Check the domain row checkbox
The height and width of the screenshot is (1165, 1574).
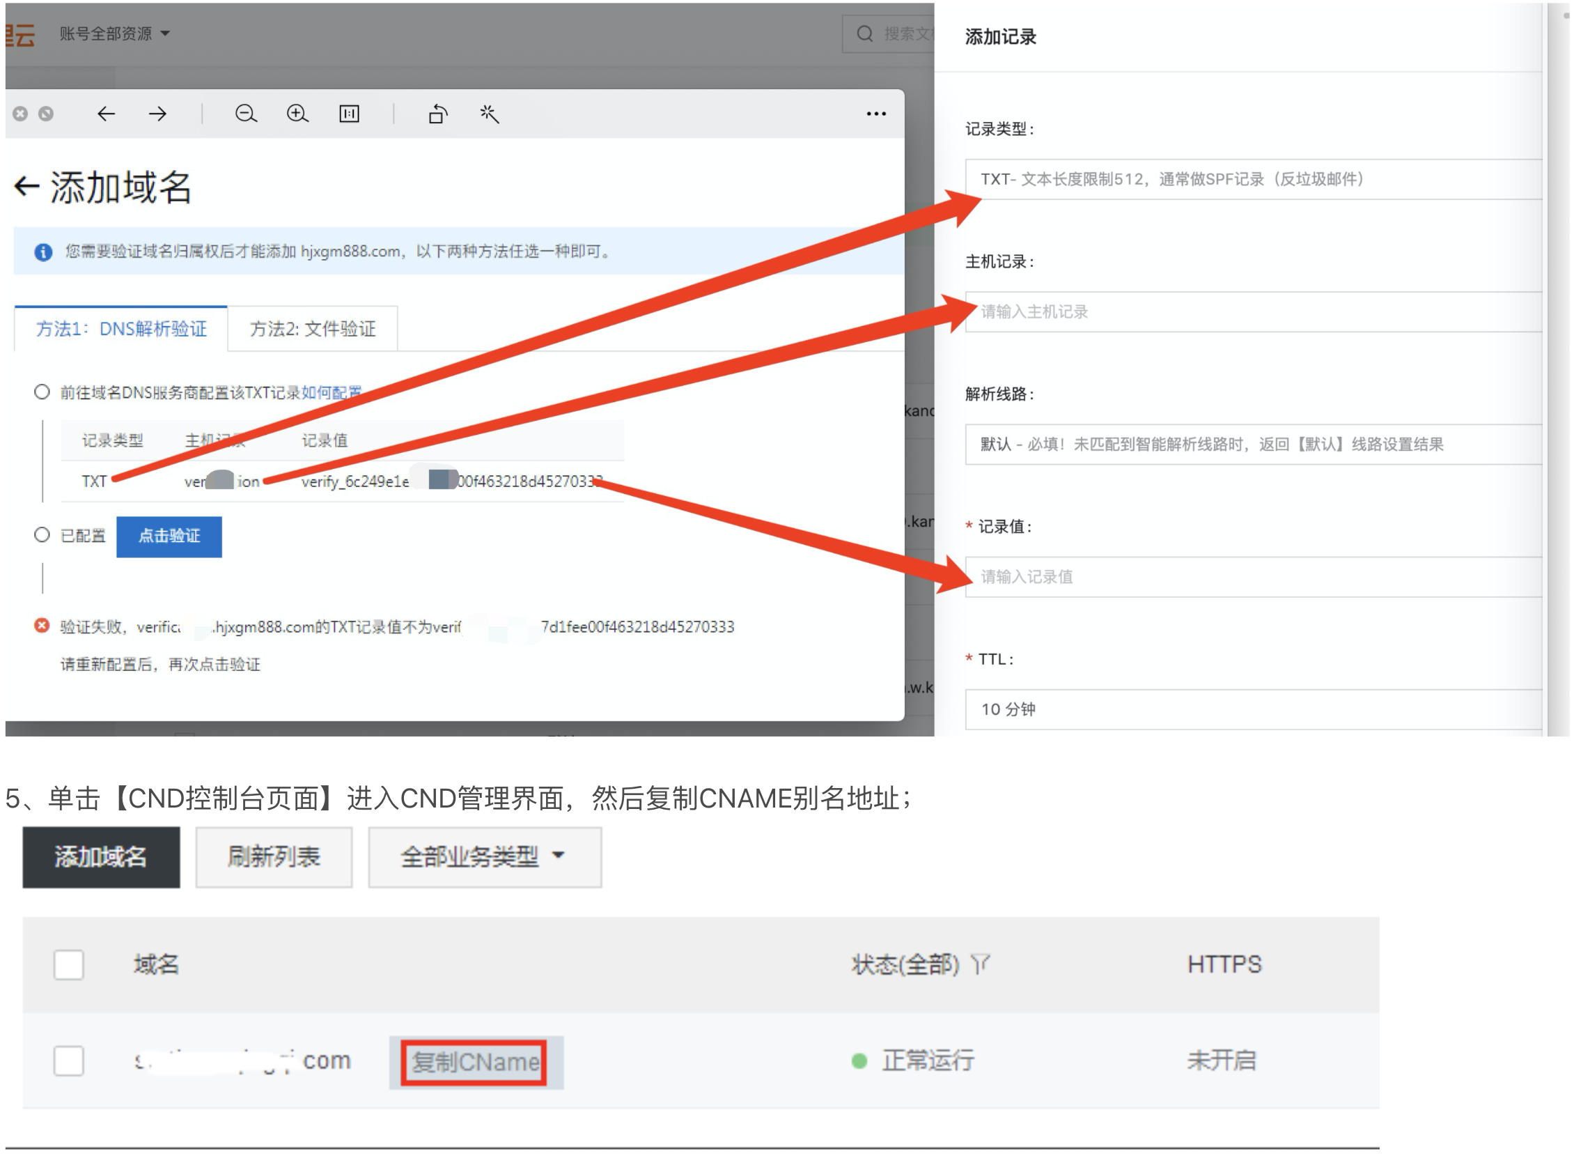[x=68, y=1060]
